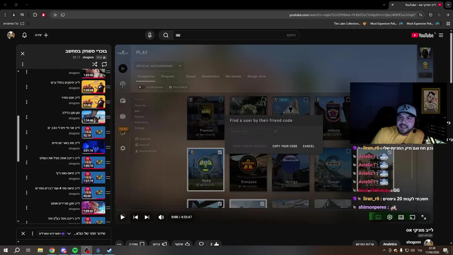Grab the reorder handle of the 52:19 video
The height and width of the screenshot is (255, 453).
tap(108, 132)
